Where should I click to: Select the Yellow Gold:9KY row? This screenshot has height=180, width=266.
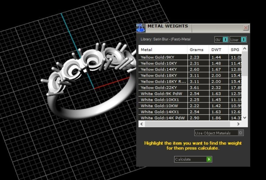[190, 57]
